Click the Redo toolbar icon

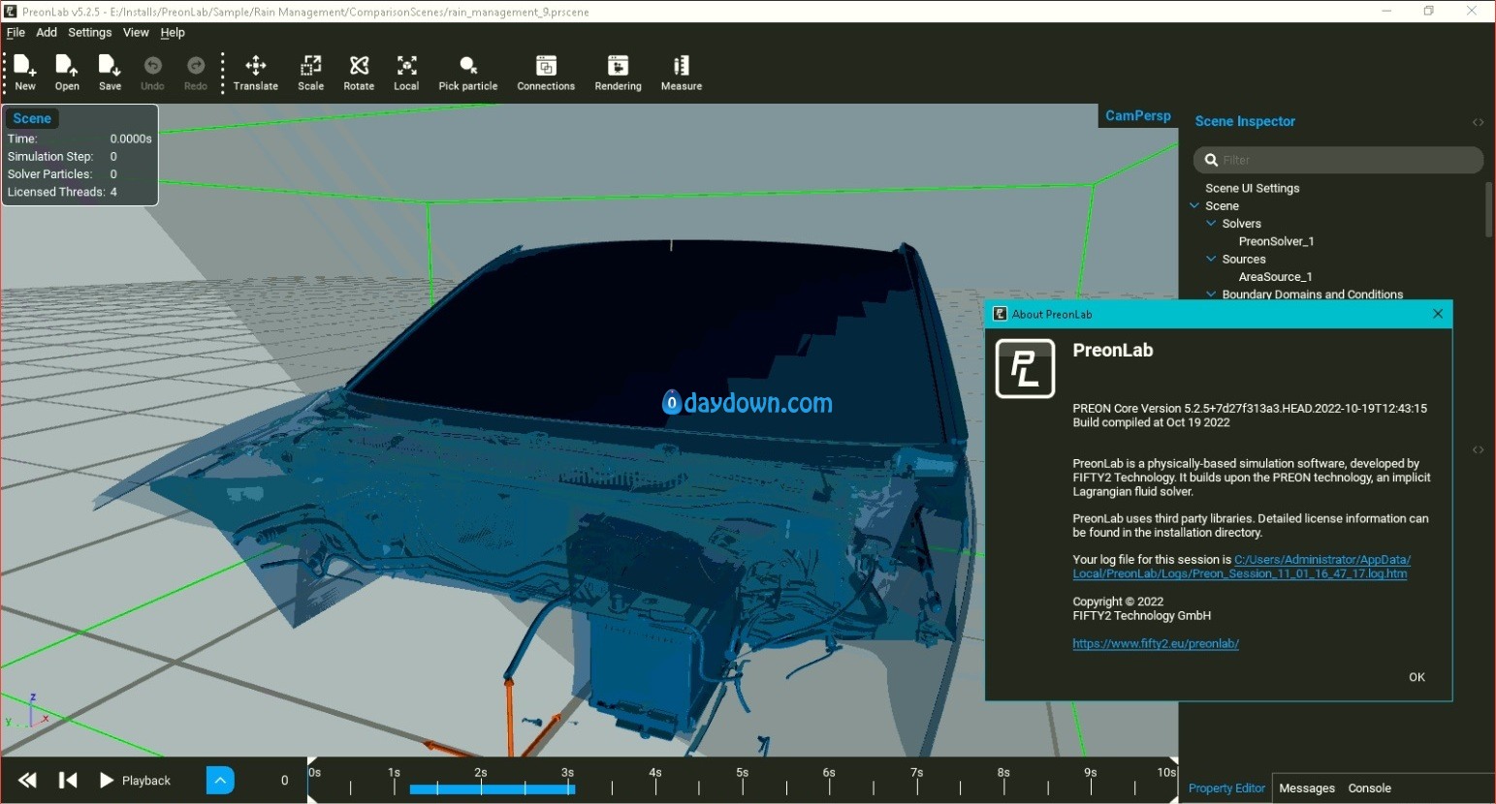195,73
